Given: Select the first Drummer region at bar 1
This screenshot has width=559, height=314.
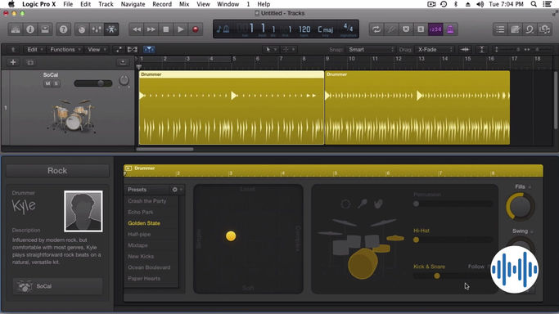Looking at the screenshot, I should click(x=232, y=107).
